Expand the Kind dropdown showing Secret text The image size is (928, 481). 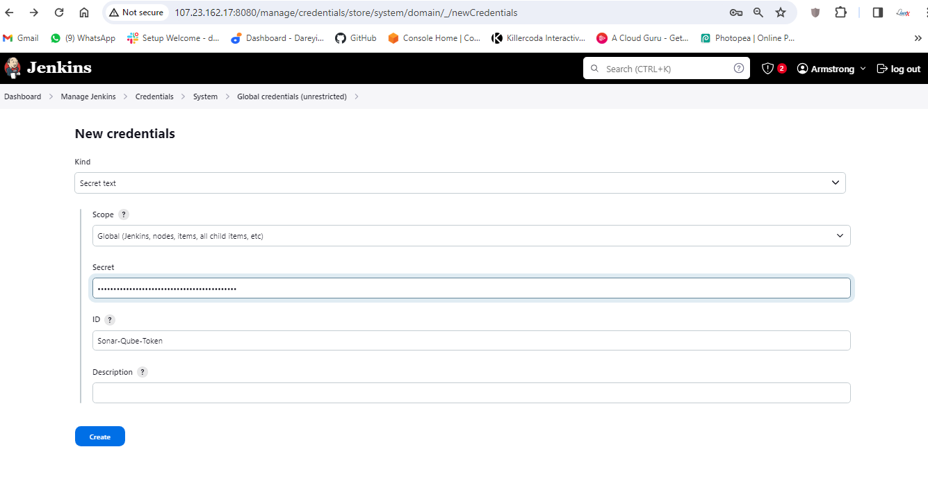coord(459,183)
